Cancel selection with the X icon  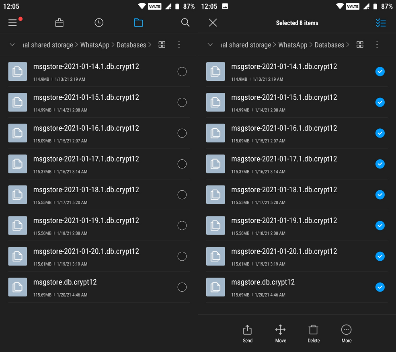(213, 23)
